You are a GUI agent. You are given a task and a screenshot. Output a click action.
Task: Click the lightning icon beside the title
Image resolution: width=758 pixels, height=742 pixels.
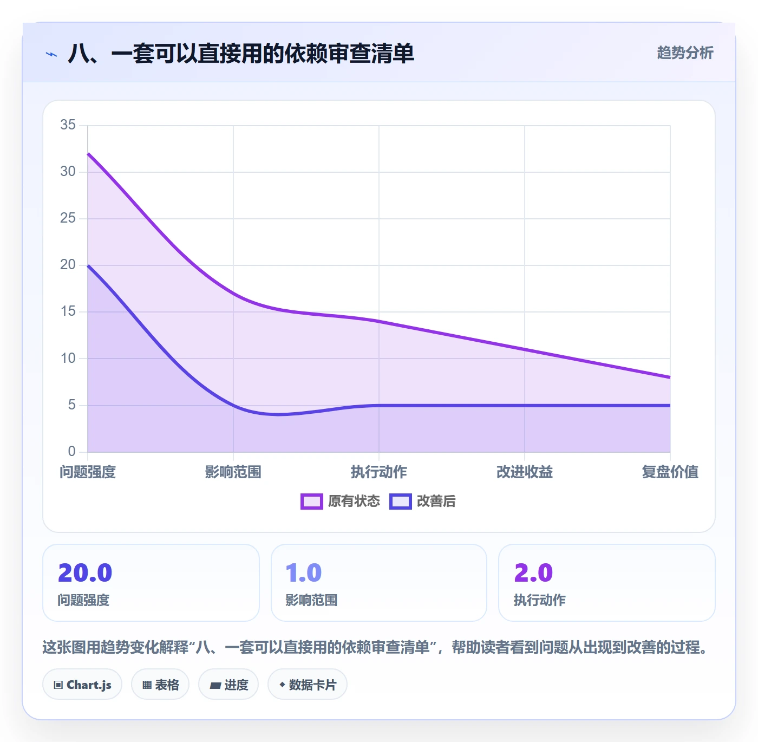click(x=51, y=54)
